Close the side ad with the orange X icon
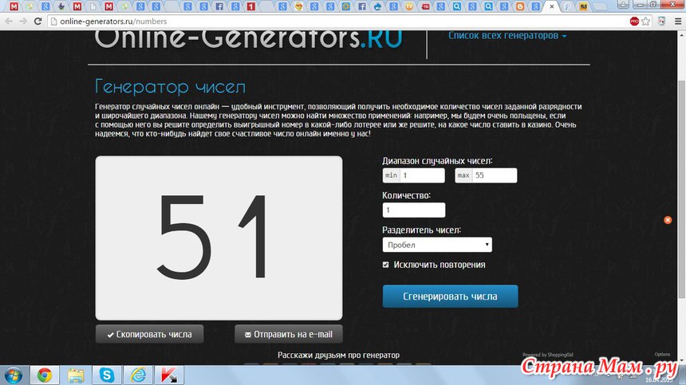 (668, 220)
